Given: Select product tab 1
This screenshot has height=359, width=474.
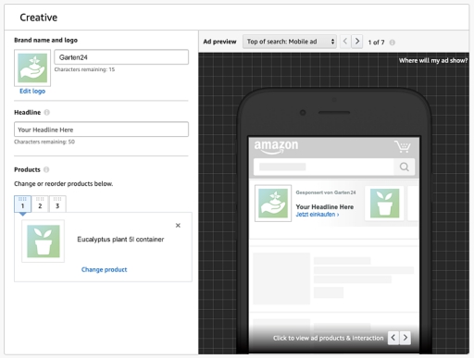Looking at the screenshot, I should pos(22,204).
